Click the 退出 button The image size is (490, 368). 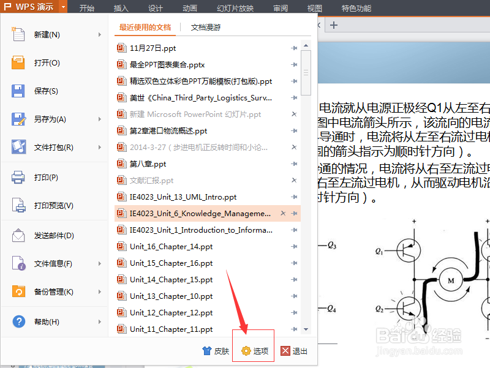pyautogui.click(x=294, y=351)
